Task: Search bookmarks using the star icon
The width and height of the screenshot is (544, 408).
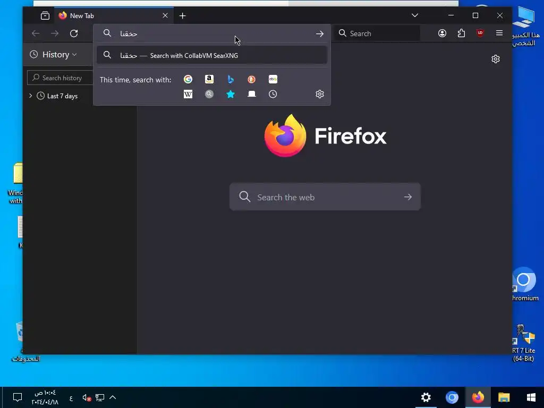Action: (x=231, y=94)
